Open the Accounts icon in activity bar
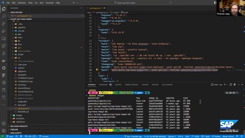 click(3, 123)
